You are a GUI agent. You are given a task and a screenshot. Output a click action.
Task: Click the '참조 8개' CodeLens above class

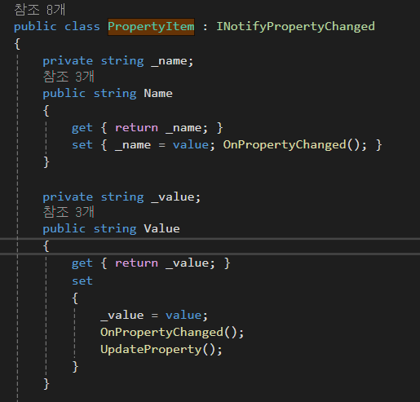40,10
